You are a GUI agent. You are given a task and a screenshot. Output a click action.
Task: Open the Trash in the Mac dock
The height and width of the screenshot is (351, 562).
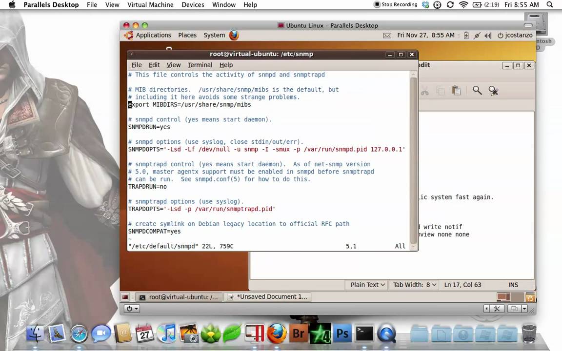[x=529, y=333]
